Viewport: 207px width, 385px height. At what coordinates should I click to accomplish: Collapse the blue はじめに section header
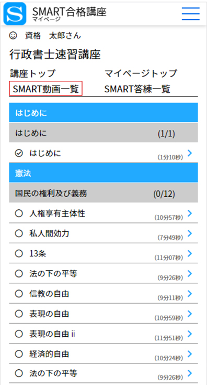(x=103, y=113)
